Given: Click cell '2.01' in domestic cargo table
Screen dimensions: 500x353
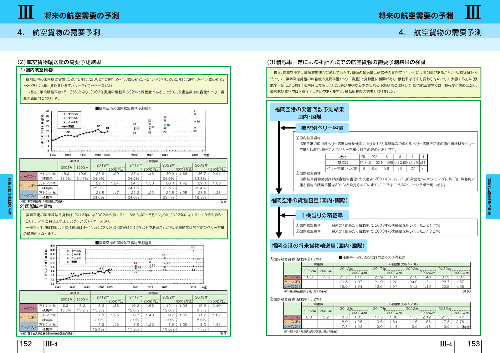Looking at the screenshot, I should click(x=217, y=174).
